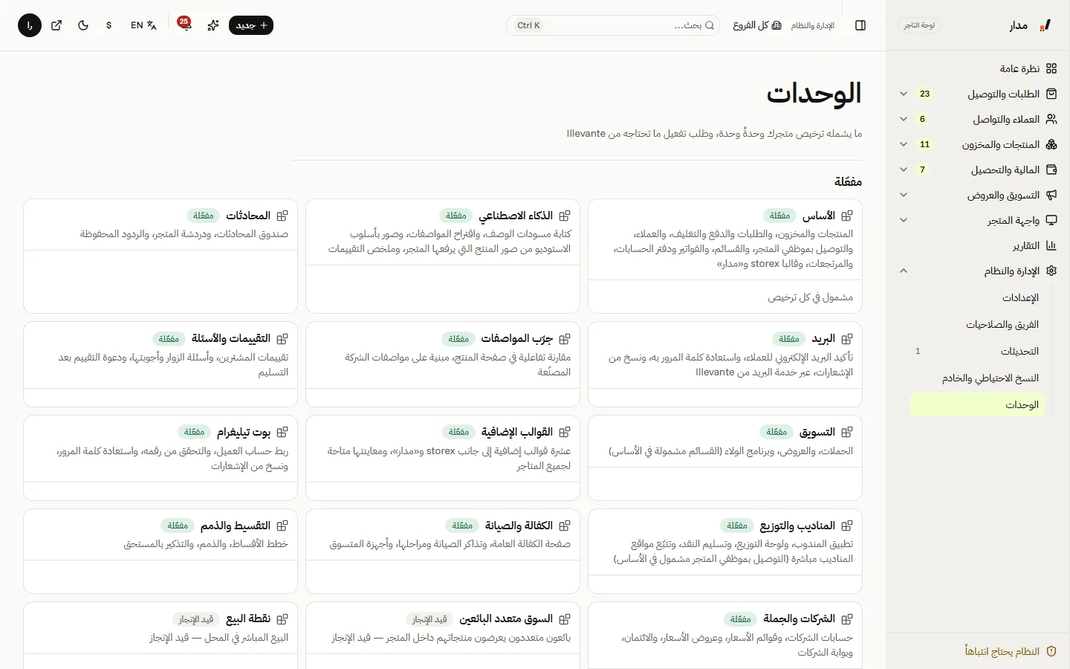Click the المناديب والتوزيع module icon
This screenshot has height=669, width=1070.
[847, 526]
